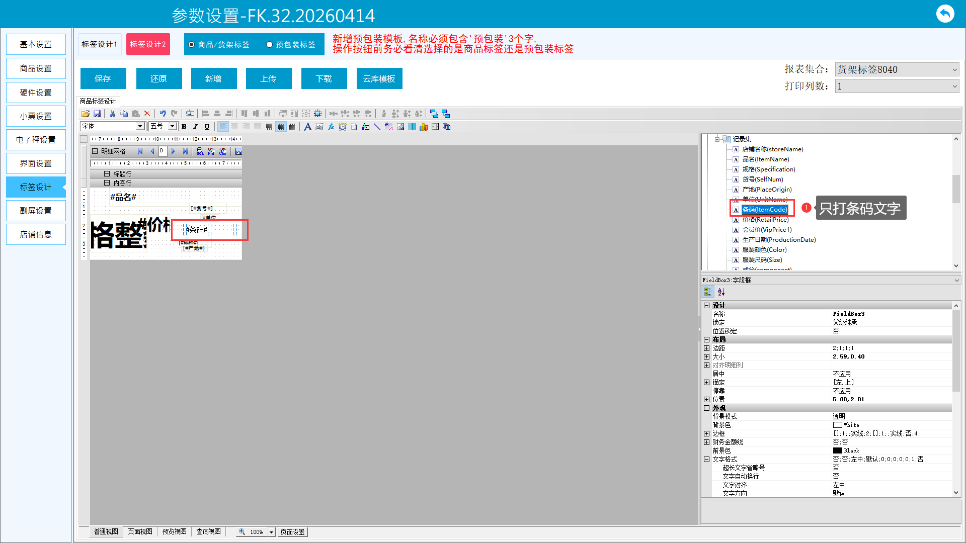This screenshot has height=543, width=966.
Task: Click the open folder toolbar icon
Action: coord(86,114)
